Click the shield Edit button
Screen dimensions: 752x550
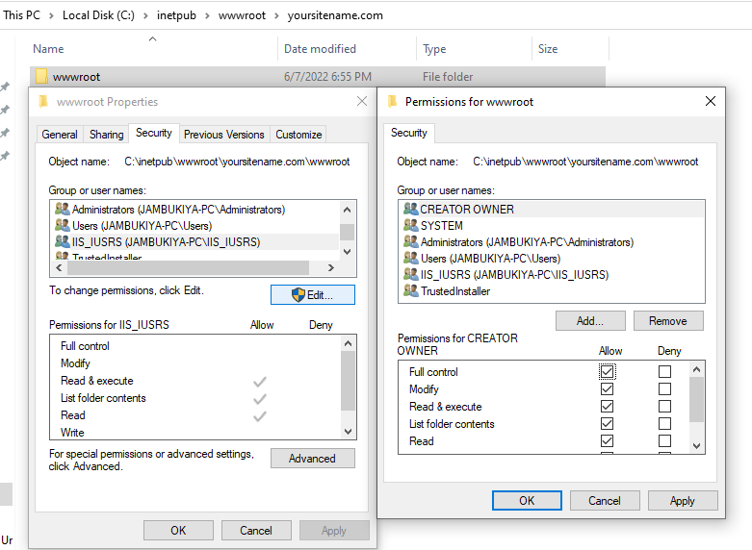pyautogui.click(x=313, y=294)
